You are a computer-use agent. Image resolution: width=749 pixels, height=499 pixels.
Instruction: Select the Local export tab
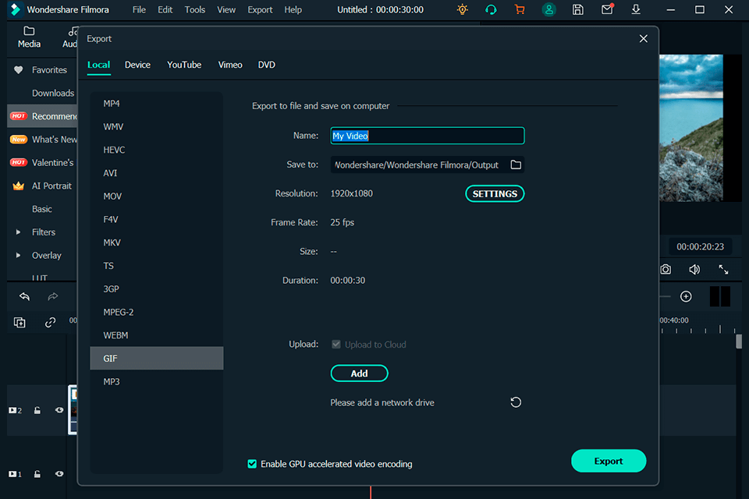pyautogui.click(x=99, y=65)
